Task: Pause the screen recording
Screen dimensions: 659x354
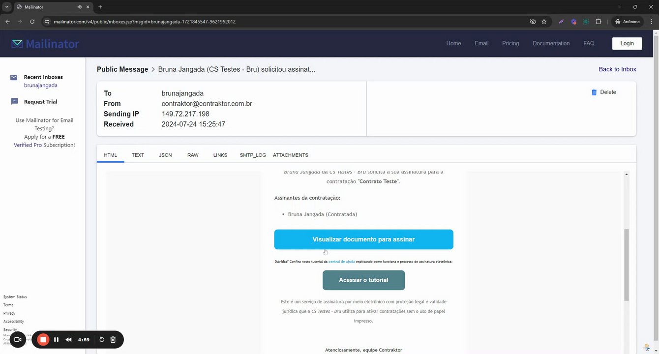Action: pos(57,339)
